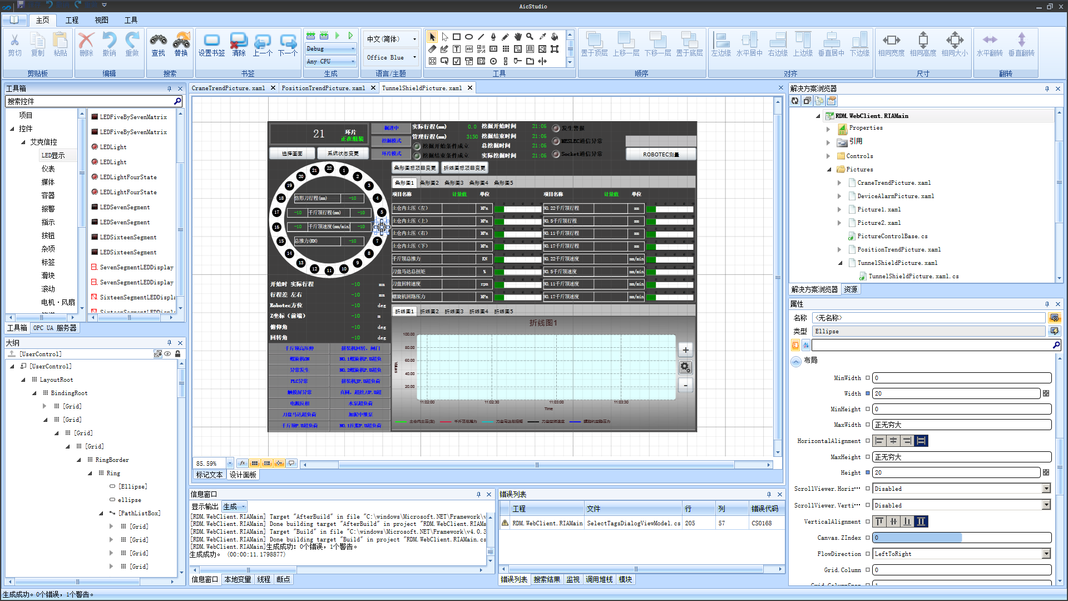The width and height of the screenshot is (1068, 601).
Task: Open the FlowDirection LeftToRight dropdown
Action: click(x=1046, y=554)
